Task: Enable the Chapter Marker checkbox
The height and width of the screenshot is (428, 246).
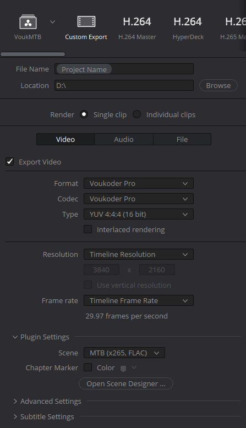Action: tap(88, 367)
